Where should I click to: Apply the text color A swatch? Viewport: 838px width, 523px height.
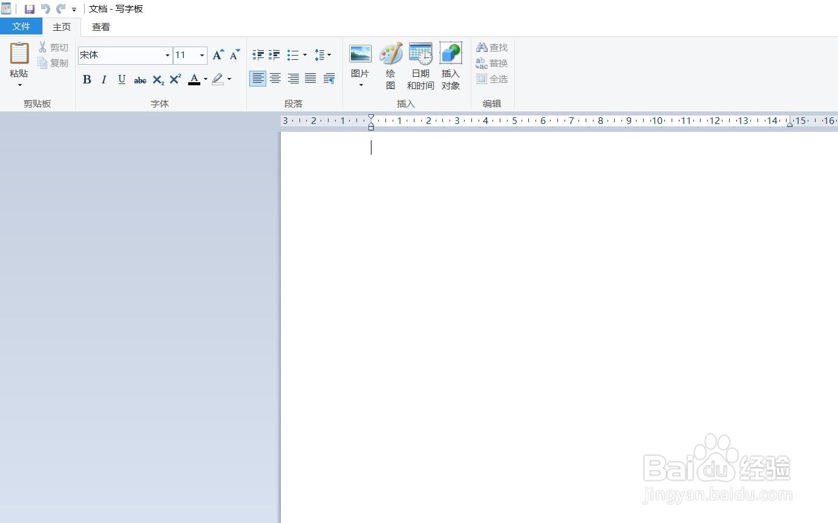pyautogui.click(x=194, y=79)
